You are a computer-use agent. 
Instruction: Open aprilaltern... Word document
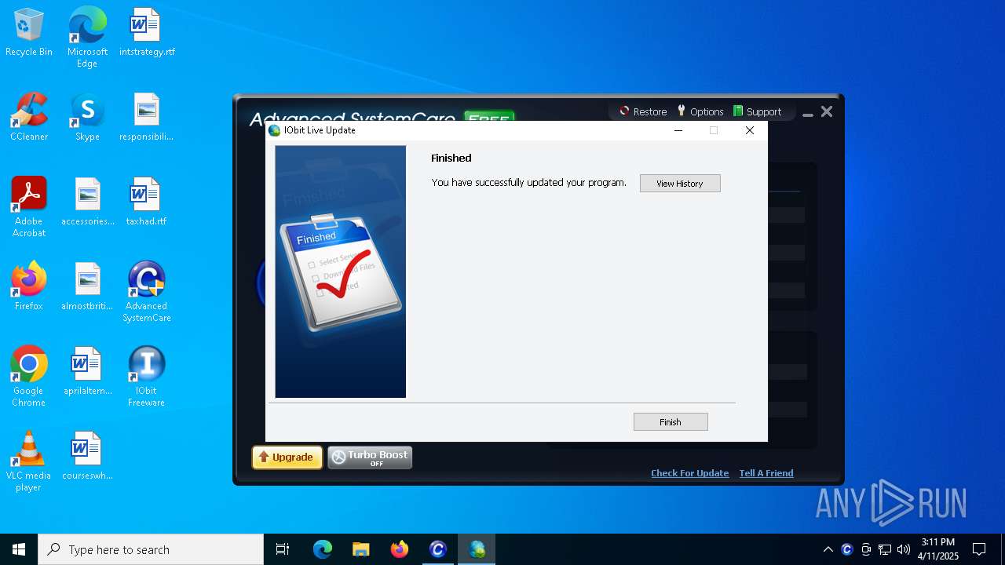87,371
